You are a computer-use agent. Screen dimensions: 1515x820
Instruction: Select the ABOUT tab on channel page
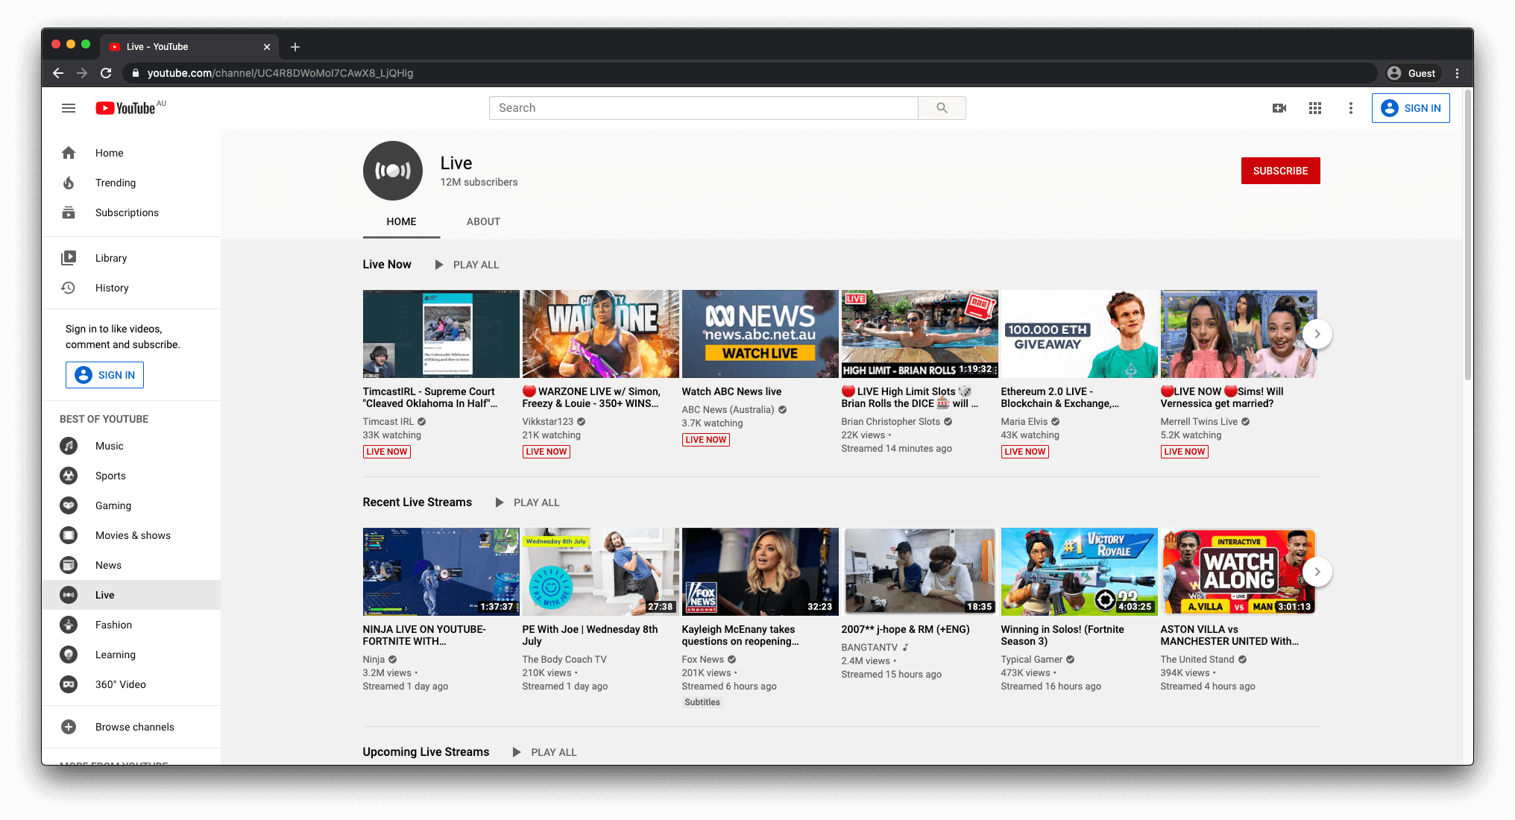(482, 221)
